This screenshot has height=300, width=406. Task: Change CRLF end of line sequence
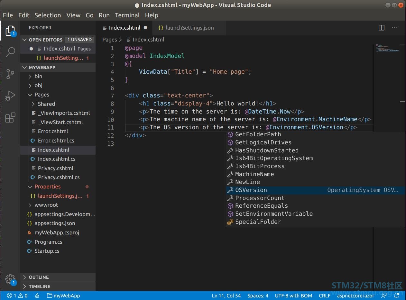pos(325,295)
